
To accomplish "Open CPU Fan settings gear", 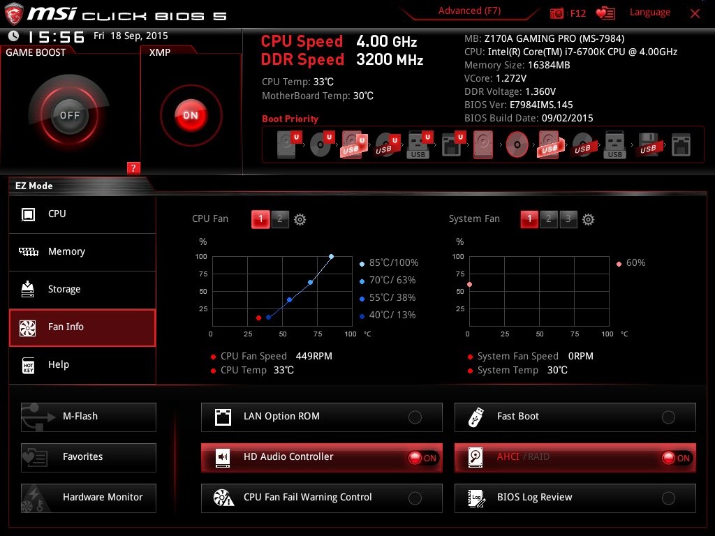I will pos(300,220).
